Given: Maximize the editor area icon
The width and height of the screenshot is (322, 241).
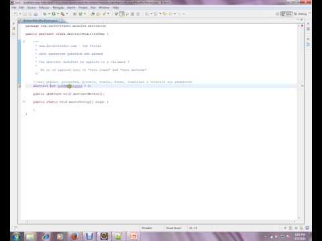Looking at the screenshot, I should 302,20.
